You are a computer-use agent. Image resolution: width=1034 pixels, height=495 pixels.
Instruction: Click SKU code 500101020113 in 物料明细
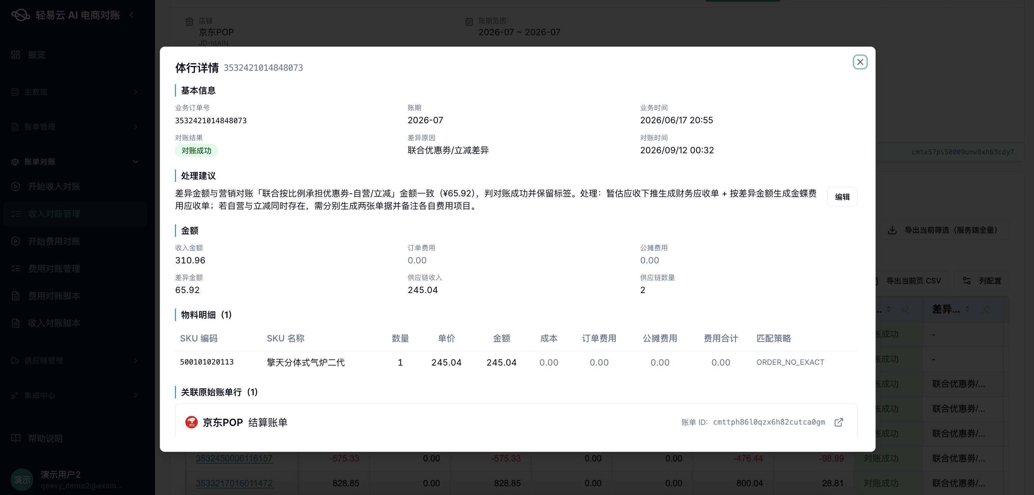pos(207,362)
